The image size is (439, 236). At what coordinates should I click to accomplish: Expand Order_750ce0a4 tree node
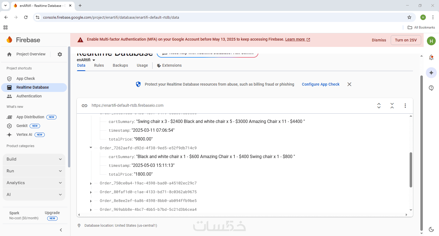pos(91,183)
